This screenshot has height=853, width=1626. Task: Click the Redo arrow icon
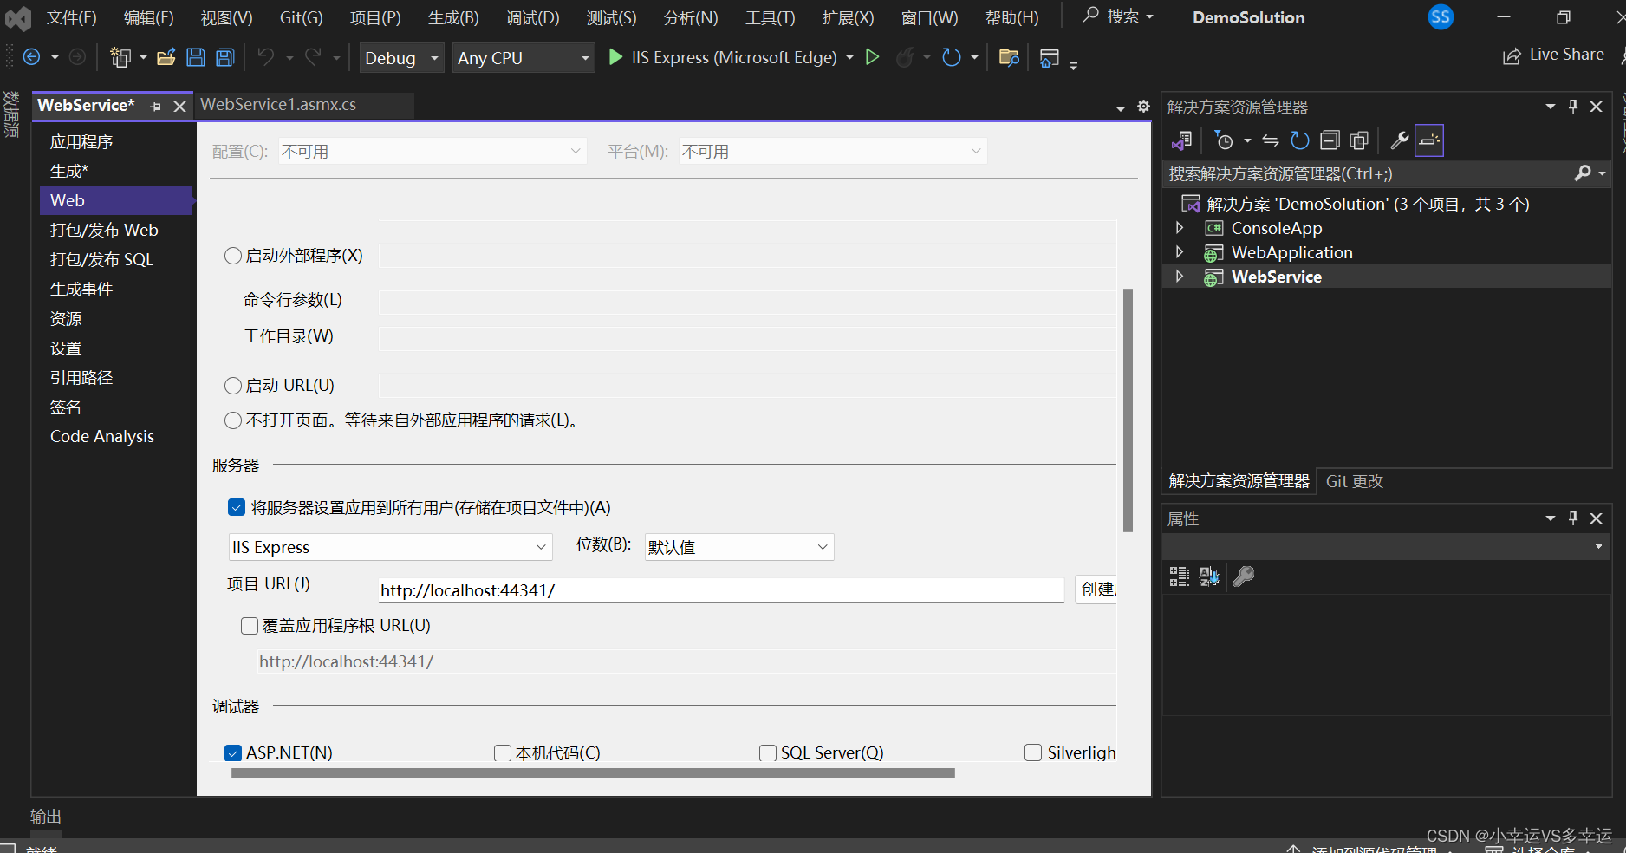coord(313,57)
